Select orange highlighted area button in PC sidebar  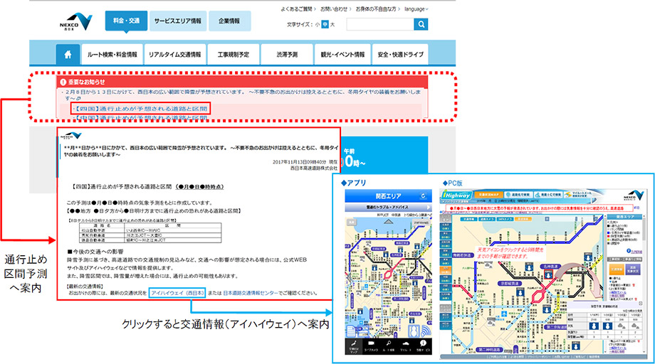[446, 269]
